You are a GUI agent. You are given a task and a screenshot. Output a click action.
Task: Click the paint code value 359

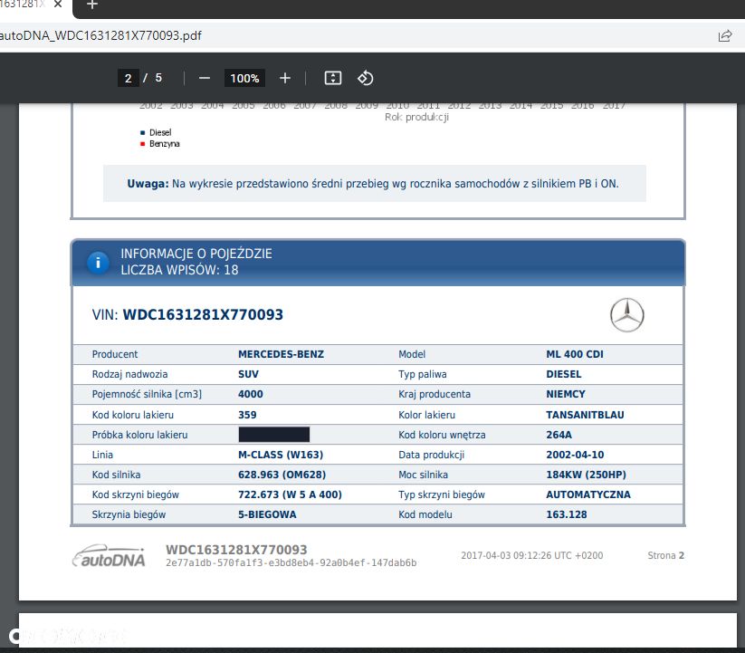point(247,415)
